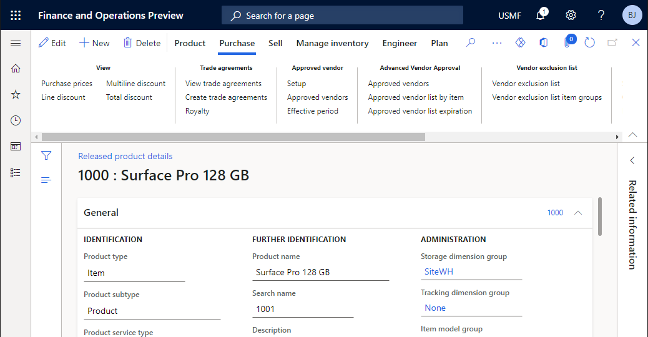Create a New record
The image size is (648, 337).
point(94,43)
